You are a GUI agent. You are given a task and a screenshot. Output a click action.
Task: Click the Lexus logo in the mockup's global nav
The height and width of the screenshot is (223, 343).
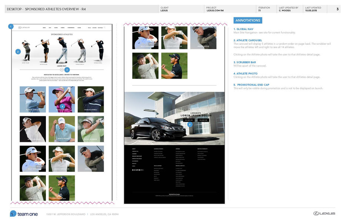pyautogui.click(x=24, y=27)
